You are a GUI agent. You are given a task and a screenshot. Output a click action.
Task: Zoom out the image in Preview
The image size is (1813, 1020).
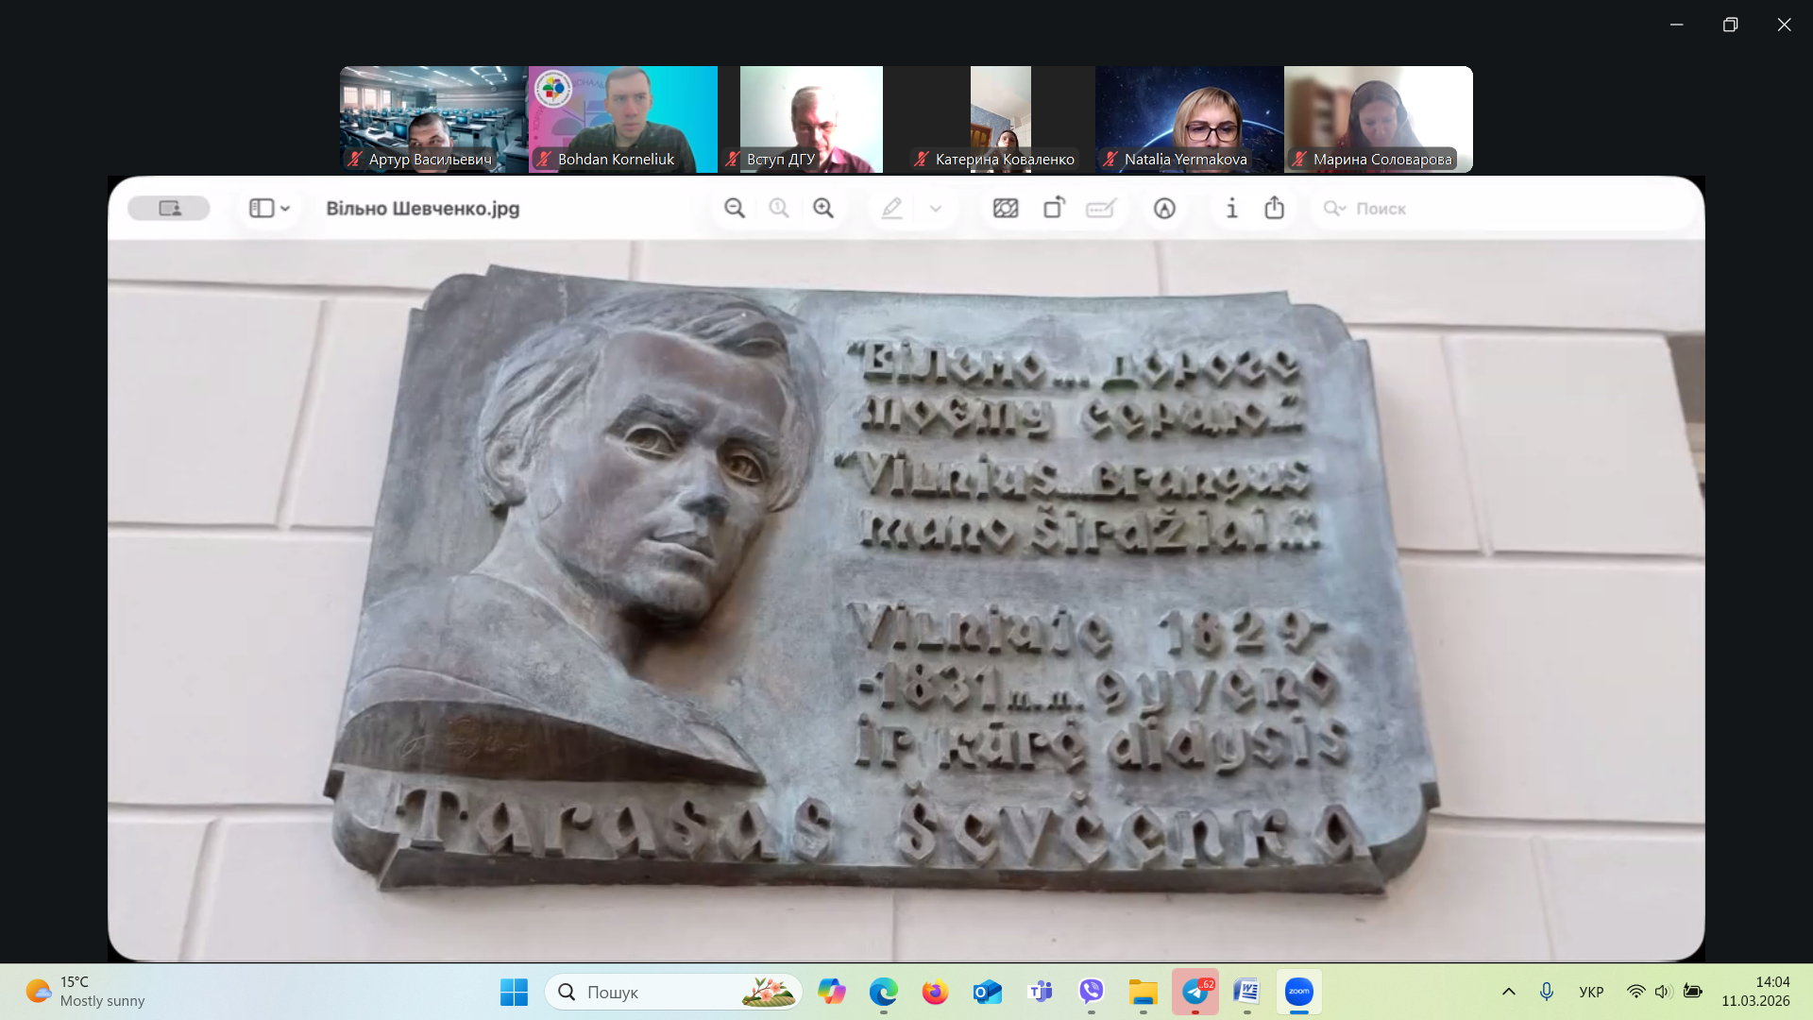coord(734,209)
